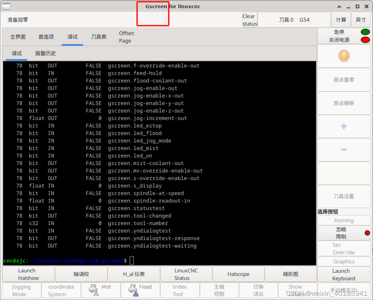373x300 pixels.
Task: Click the orange warning indicator icon
Action: point(343,56)
